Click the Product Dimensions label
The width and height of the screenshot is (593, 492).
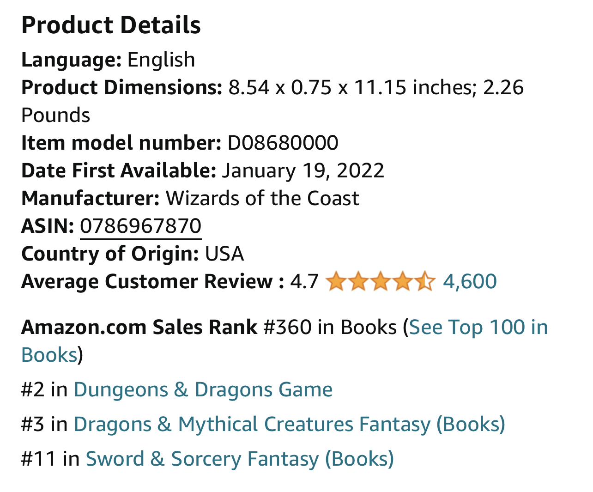pos(122,88)
